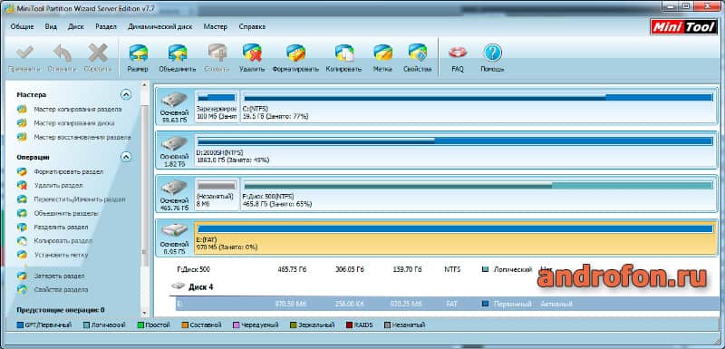The width and height of the screenshot is (725, 349).
Task: Open Свойства раздела in sidebar
Action: (x=61, y=289)
